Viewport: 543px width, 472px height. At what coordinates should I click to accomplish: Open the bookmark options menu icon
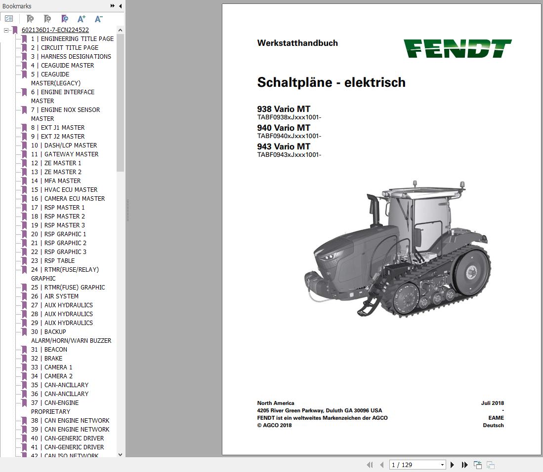pyautogui.click(x=9, y=19)
